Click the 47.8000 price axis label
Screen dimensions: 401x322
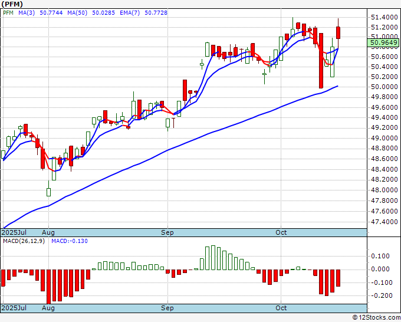tap(384, 201)
